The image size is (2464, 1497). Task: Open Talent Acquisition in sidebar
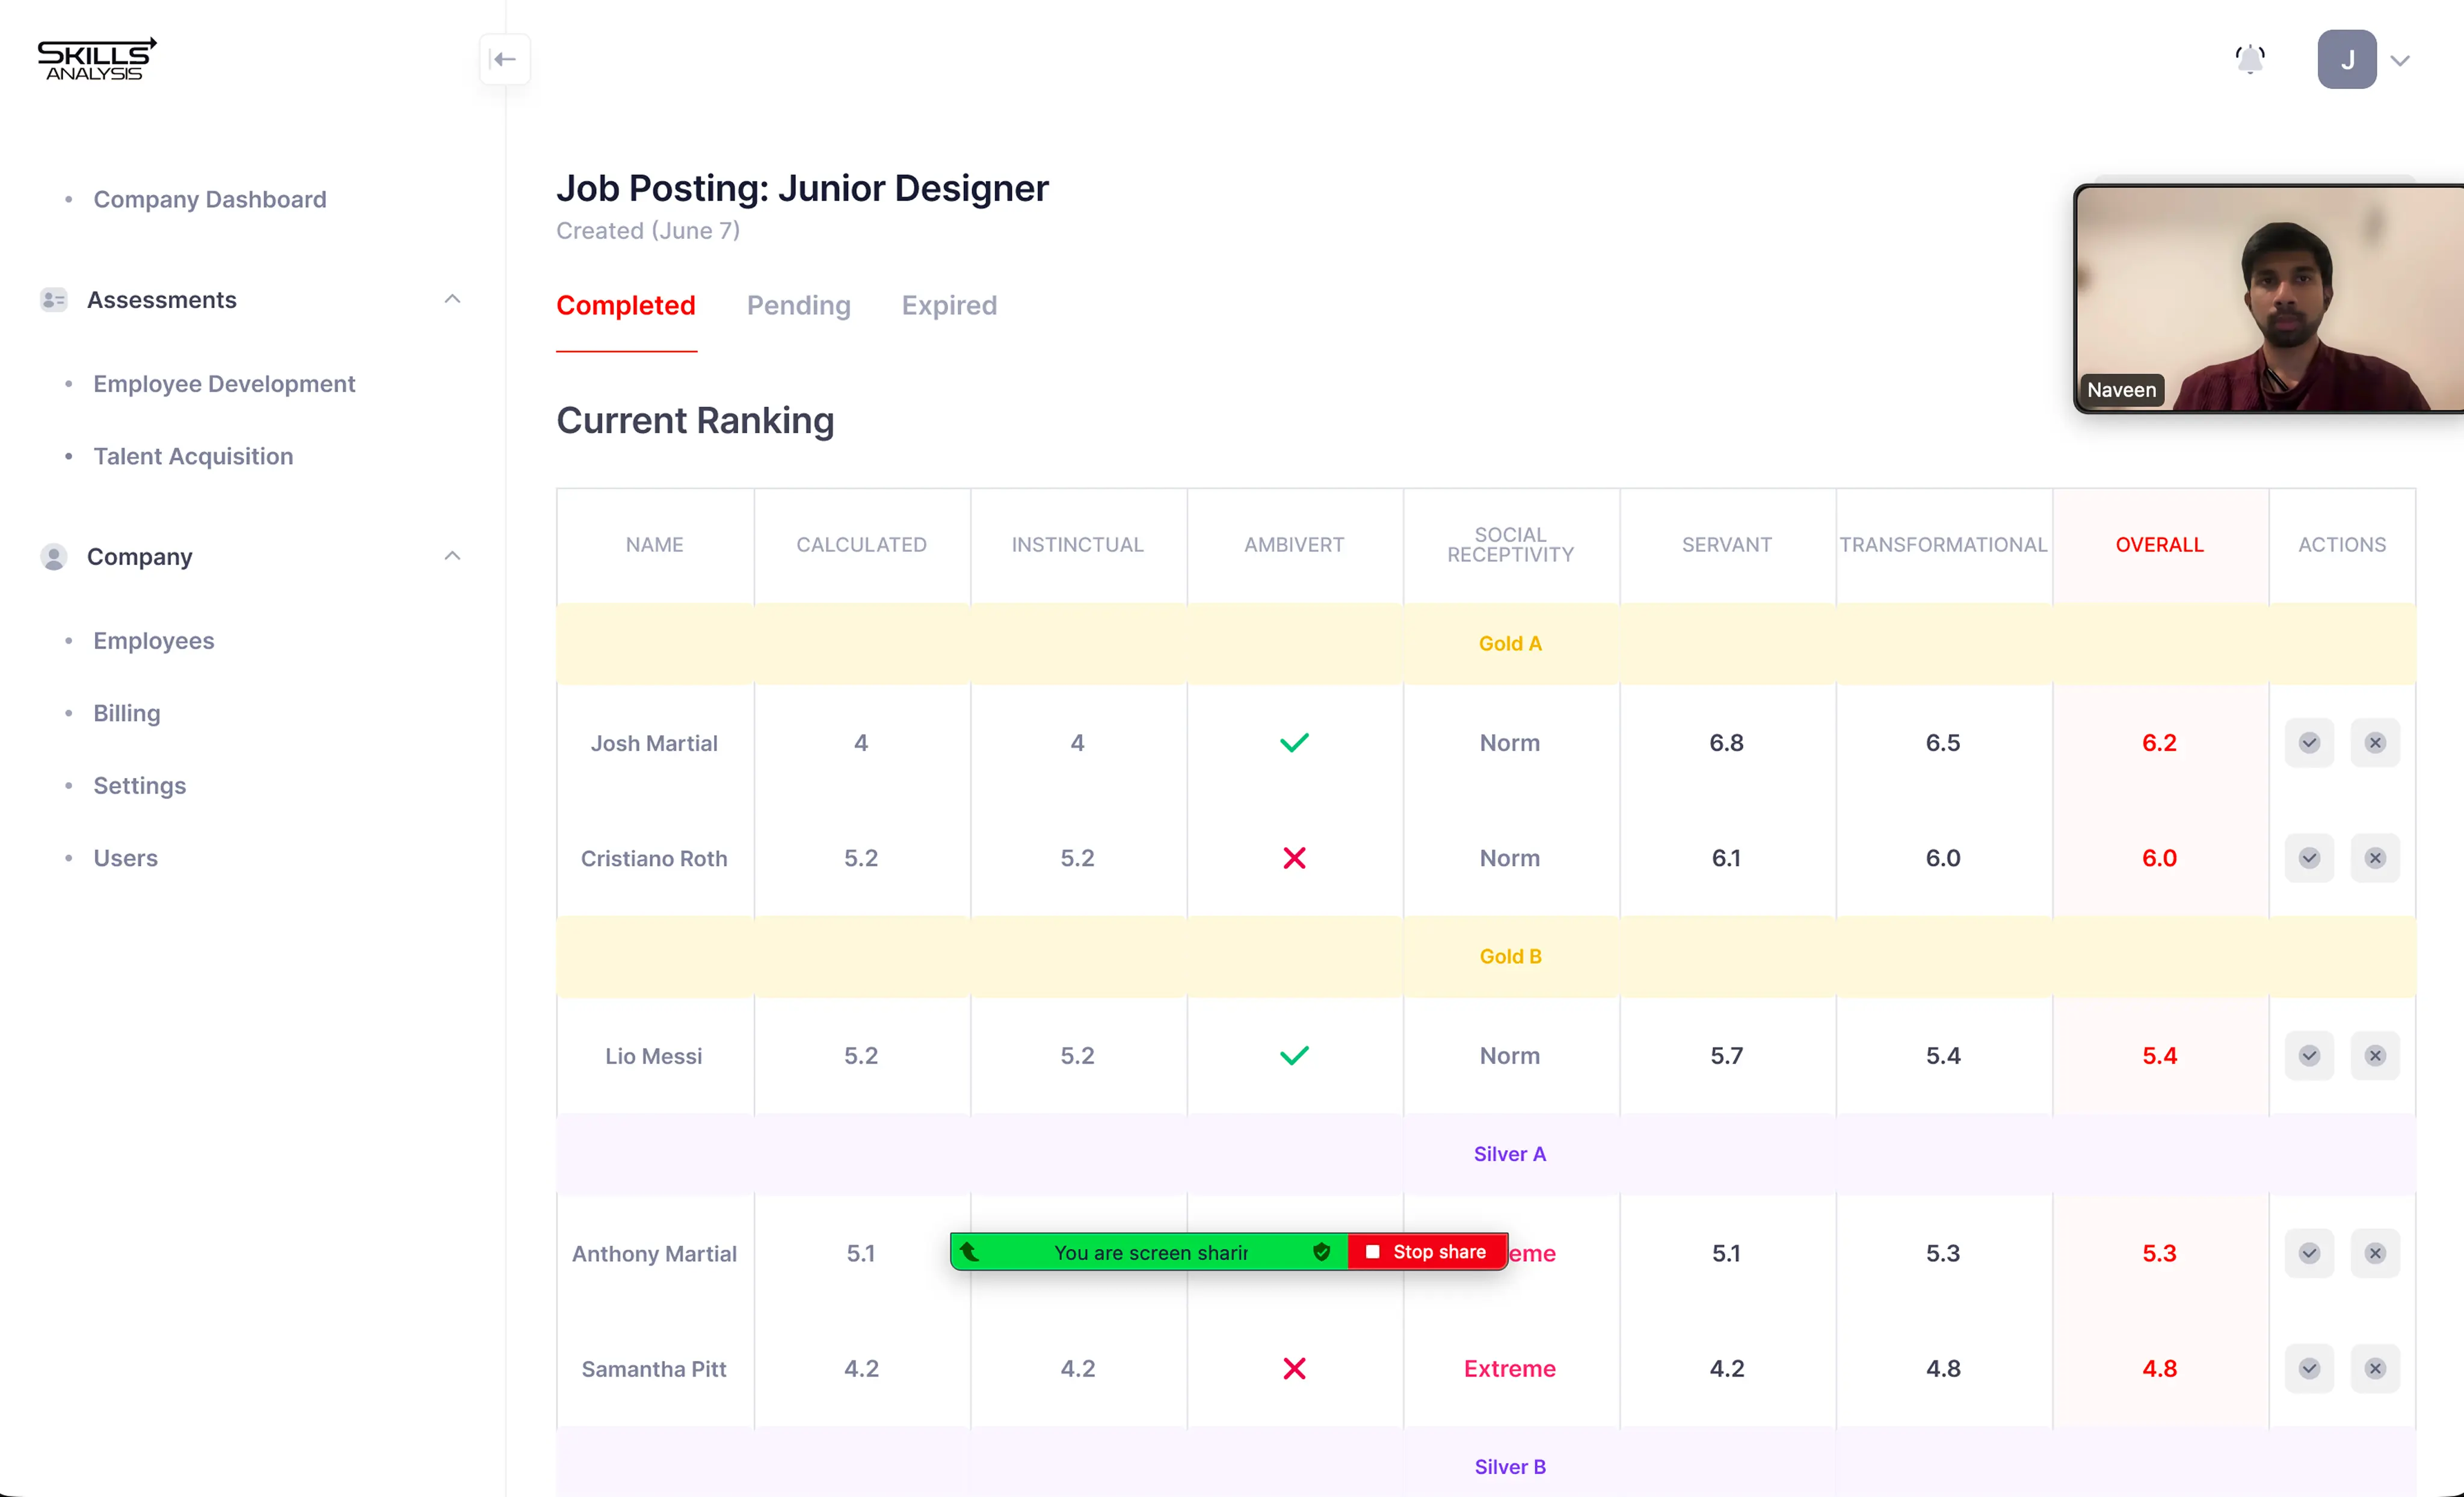193,457
